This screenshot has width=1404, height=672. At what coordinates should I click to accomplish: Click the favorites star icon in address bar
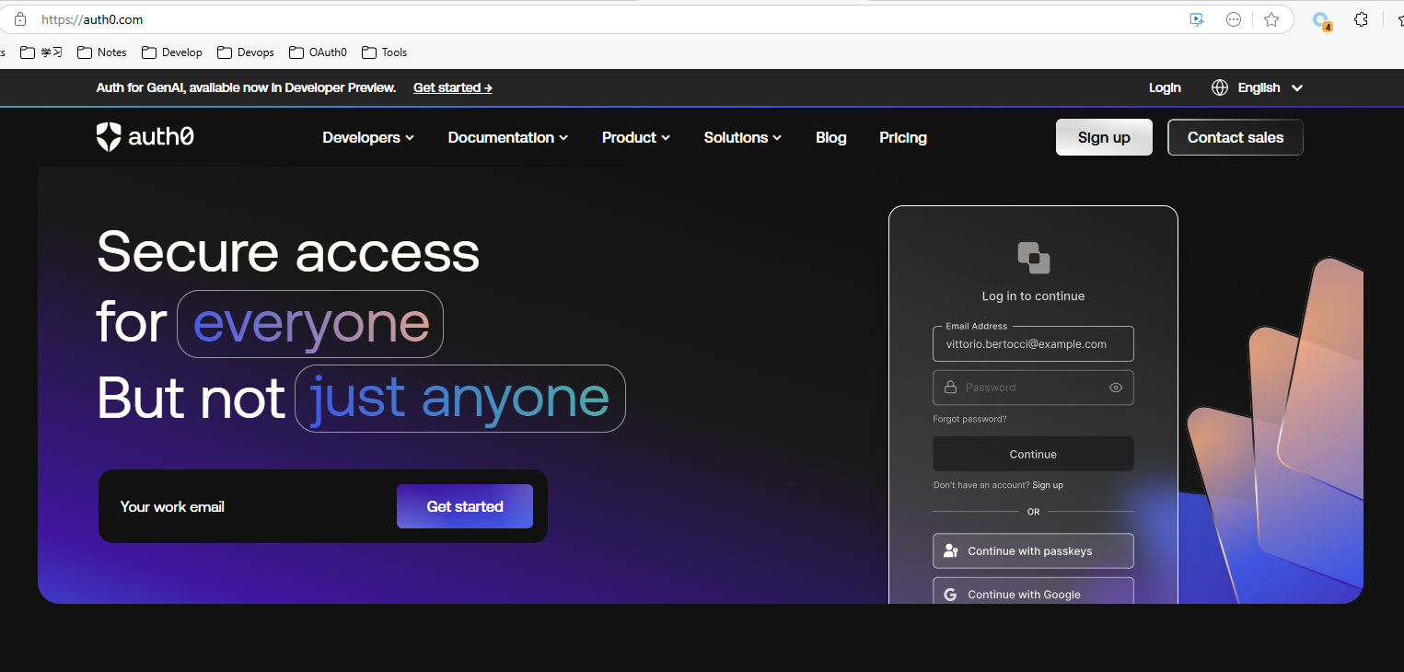coord(1271,19)
